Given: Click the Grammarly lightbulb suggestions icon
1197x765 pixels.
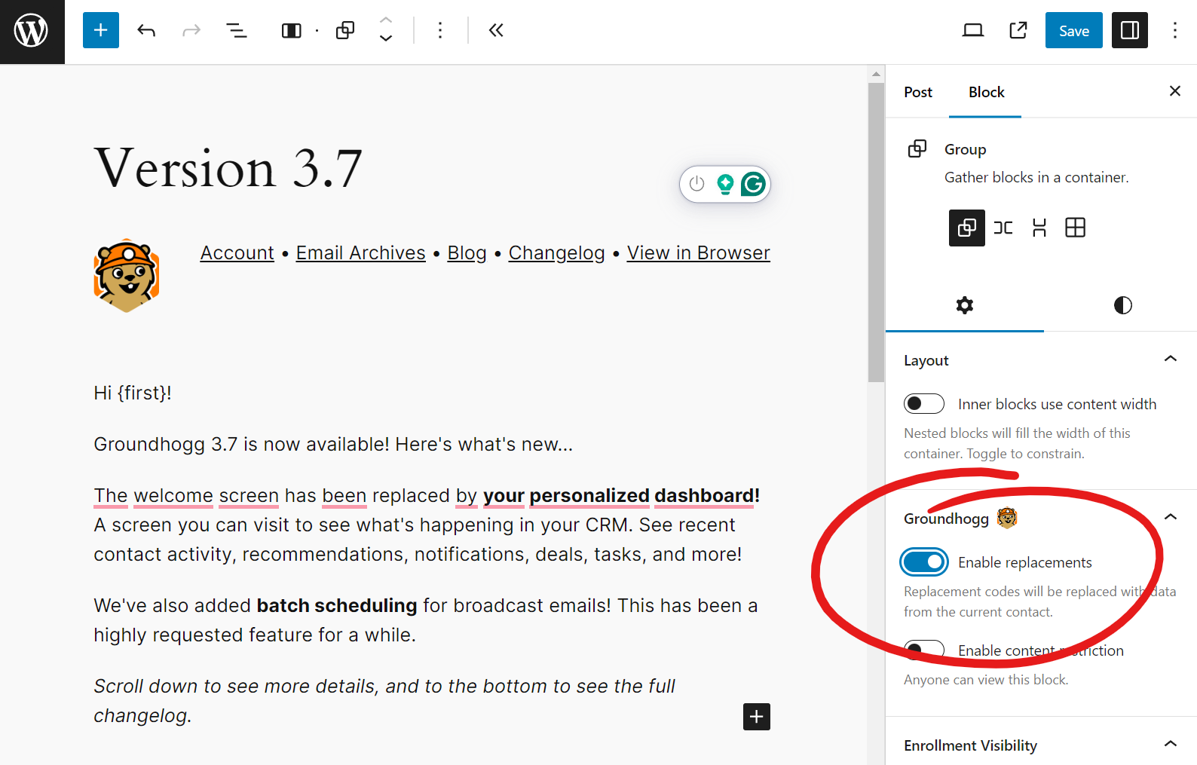Looking at the screenshot, I should (725, 184).
